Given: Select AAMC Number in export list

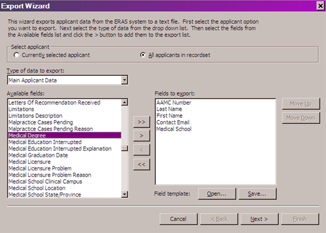Looking at the screenshot, I should (174, 102).
